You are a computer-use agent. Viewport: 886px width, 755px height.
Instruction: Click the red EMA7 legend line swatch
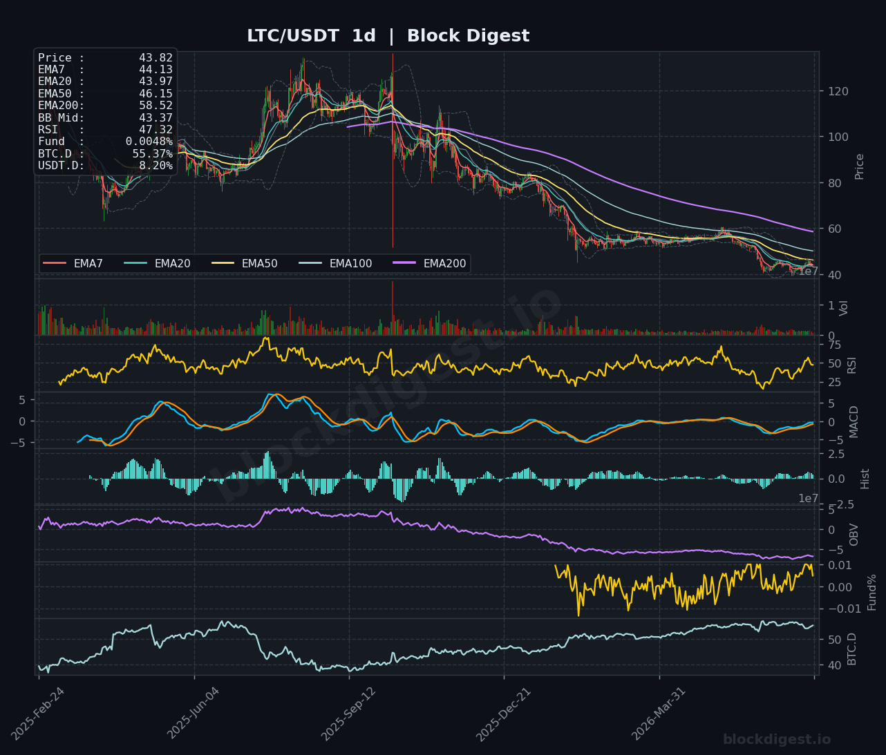[55, 263]
